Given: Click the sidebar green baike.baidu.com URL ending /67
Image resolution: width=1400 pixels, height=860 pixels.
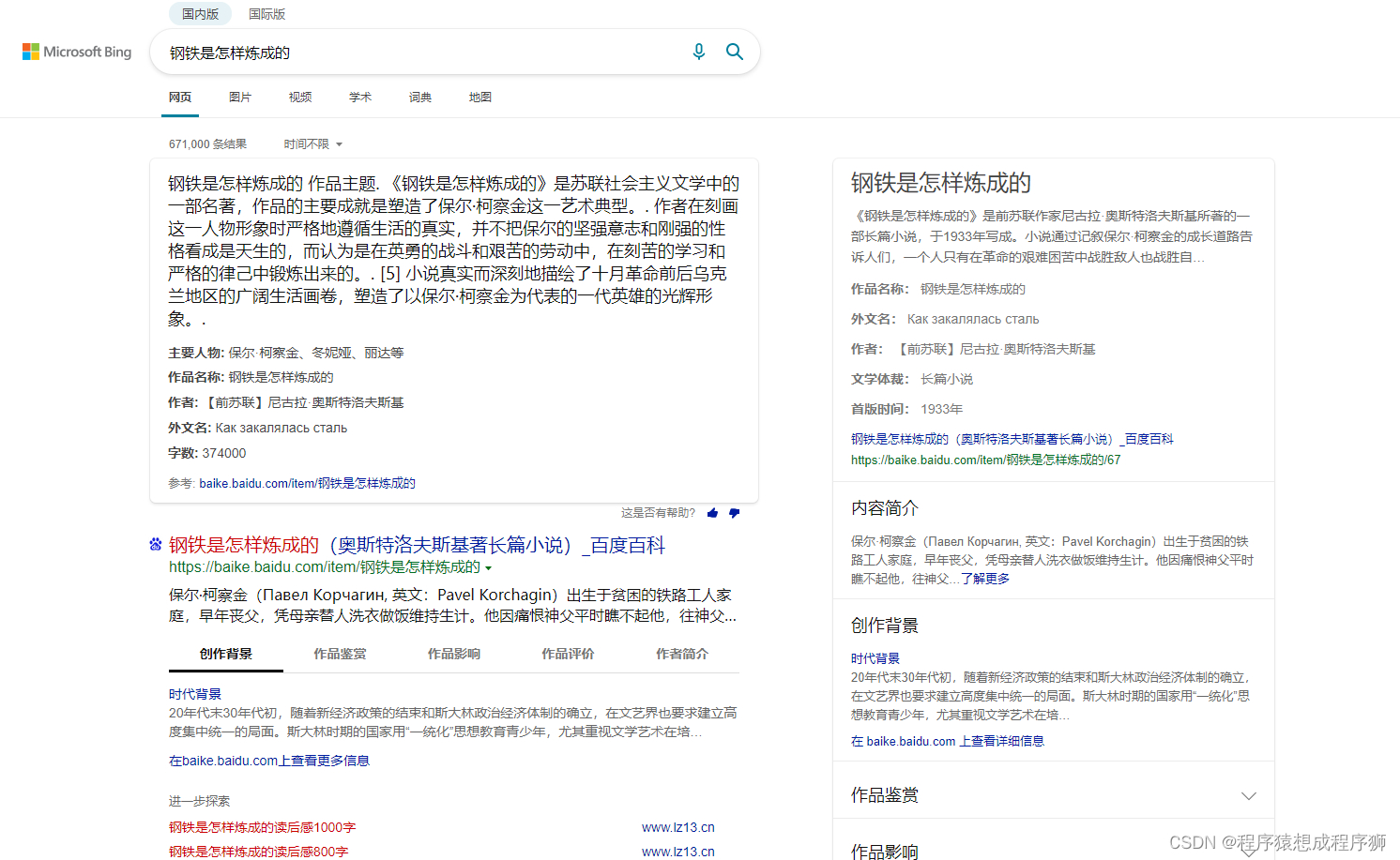Looking at the screenshot, I should click(x=985, y=460).
